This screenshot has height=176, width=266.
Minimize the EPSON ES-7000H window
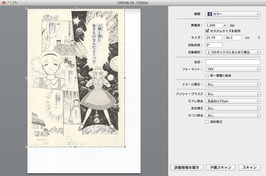point(9,3)
